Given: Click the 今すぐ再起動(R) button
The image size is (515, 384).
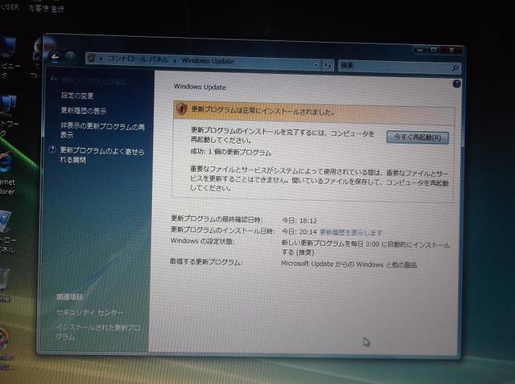Looking at the screenshot, I should (x=418, y=137).
